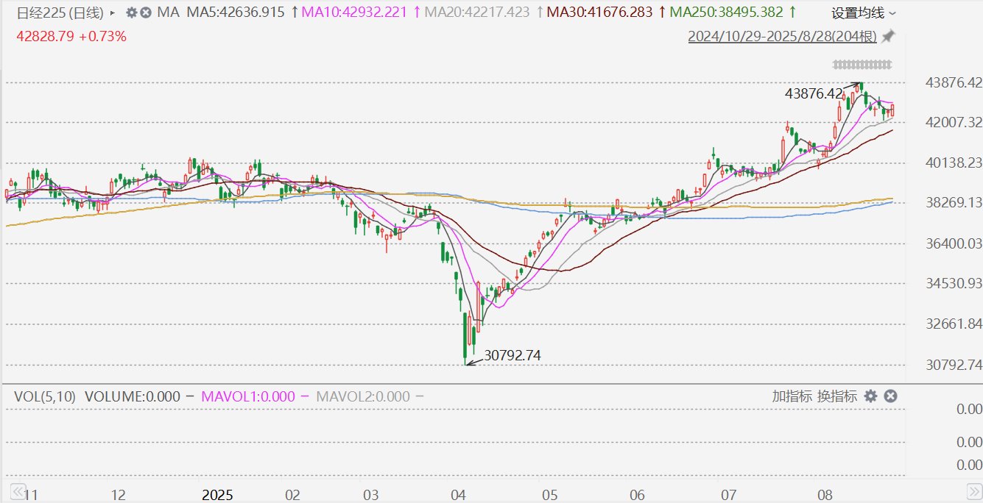983x503 pixels.
Task: Select the MA250:38495.382 label
Action: (x=726, y=13)
